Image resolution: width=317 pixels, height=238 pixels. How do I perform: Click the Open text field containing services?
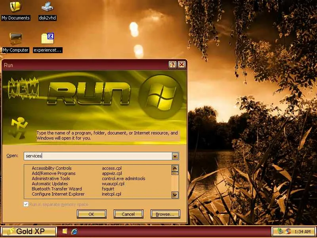point(98,156)
